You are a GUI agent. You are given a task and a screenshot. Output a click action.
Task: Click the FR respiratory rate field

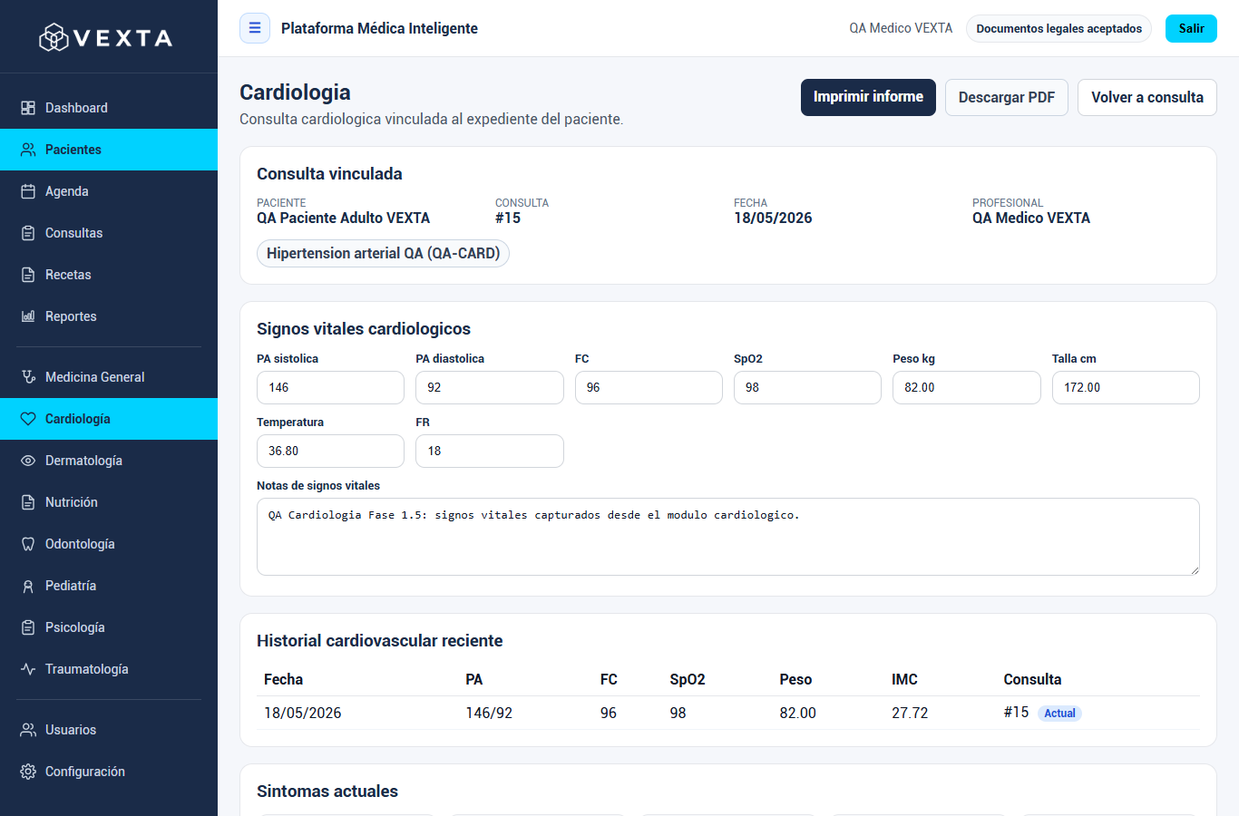[x=490, y=451]
